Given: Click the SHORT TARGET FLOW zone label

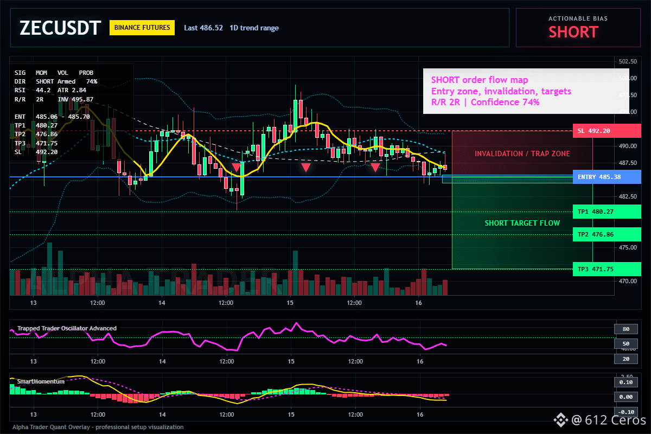Looking at the screenshot, I should 522,223.
